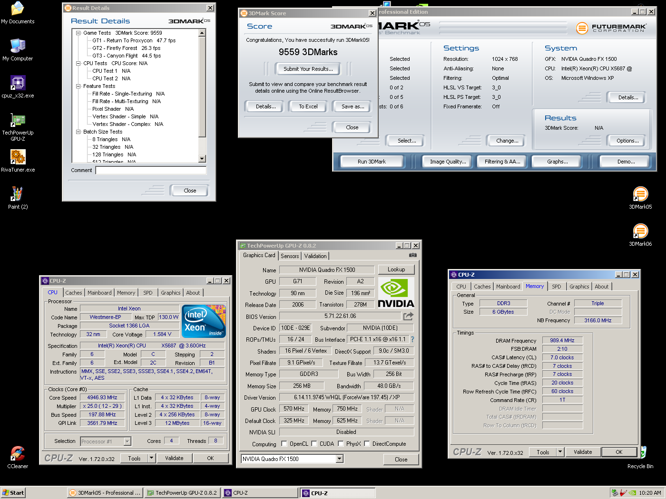The width and height of the screenshot is (666, 499).
Task: Click Save as button in 3DMark Score
Action: pos(353,106)
